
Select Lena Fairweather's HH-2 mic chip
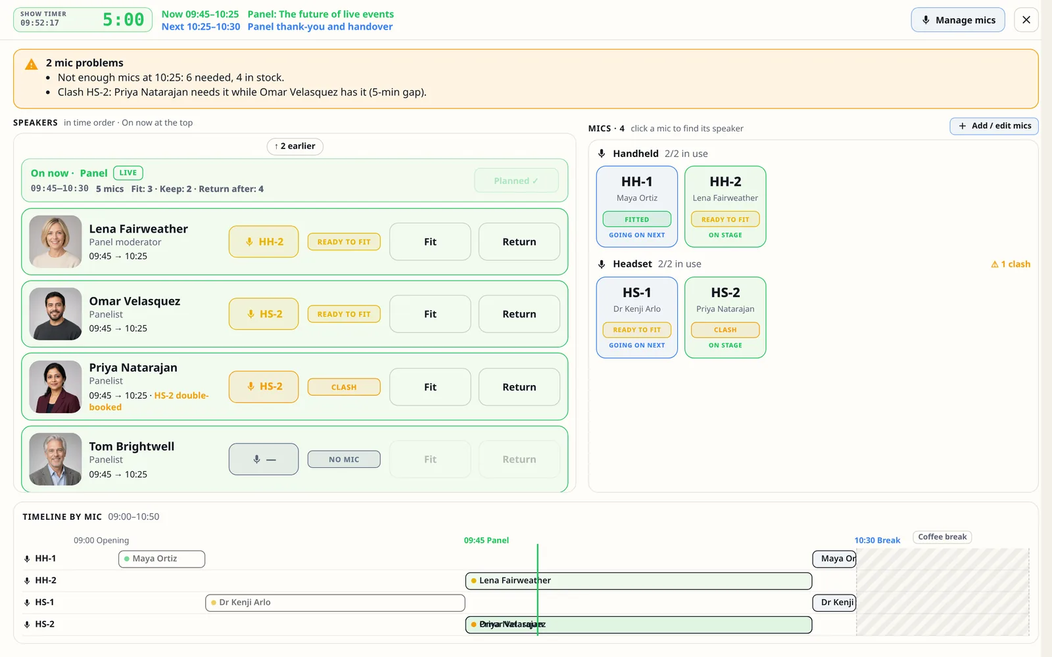[264, 242]
